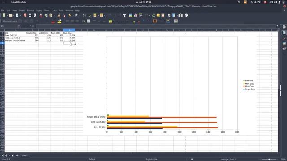Toggle split window
Viewport: 287px width, 161px height.
click(x=180, y=15)
